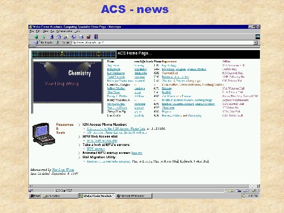Click the Security padlock toolbar icon
284x213 pixels.
(88, 37)
